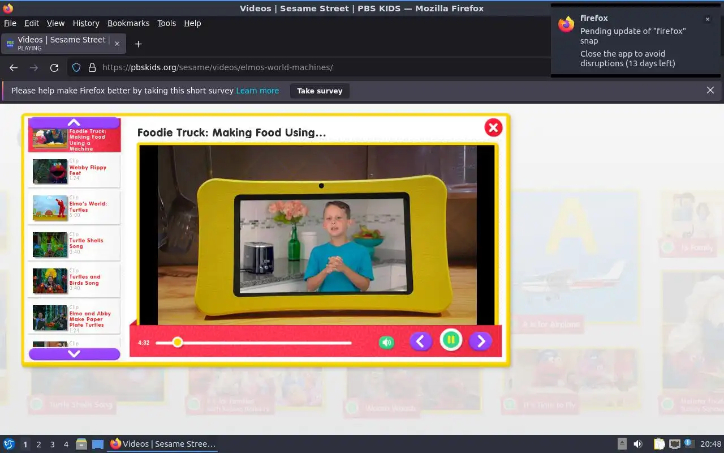Screen dimensions: 724x453
Task: Click the Take survey button
Action: 320,91
